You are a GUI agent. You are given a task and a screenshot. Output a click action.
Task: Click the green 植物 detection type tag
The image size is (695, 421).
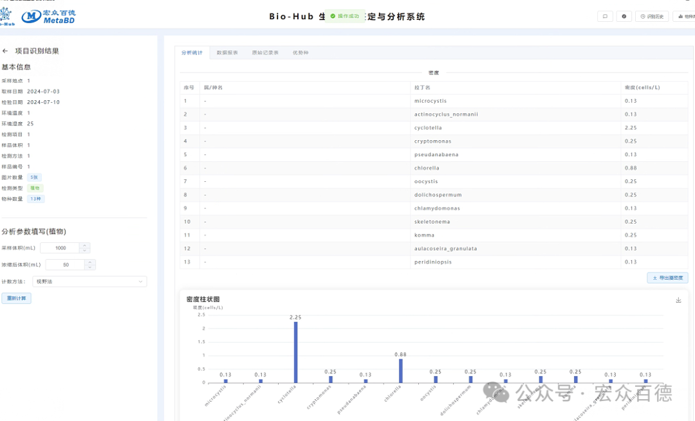[x=35, y=188]
